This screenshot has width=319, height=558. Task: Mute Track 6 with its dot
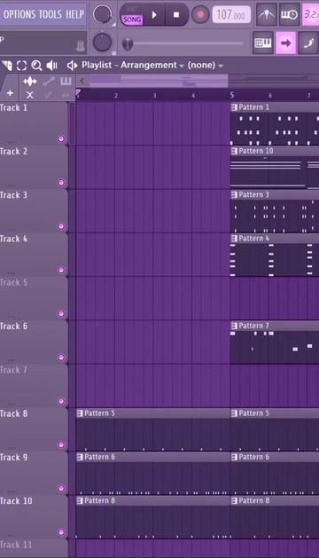click(61, 358)
